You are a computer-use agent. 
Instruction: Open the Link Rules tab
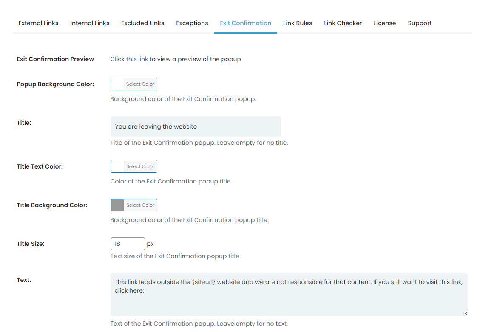coord(297,23)
